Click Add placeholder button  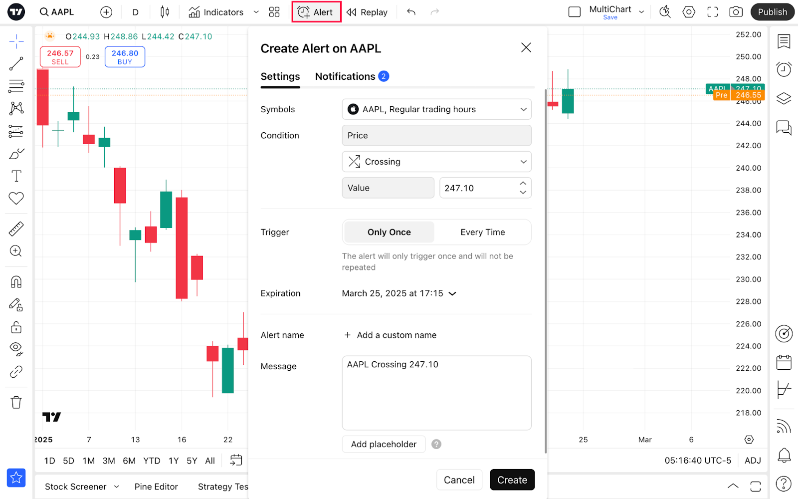coord(384,444)
